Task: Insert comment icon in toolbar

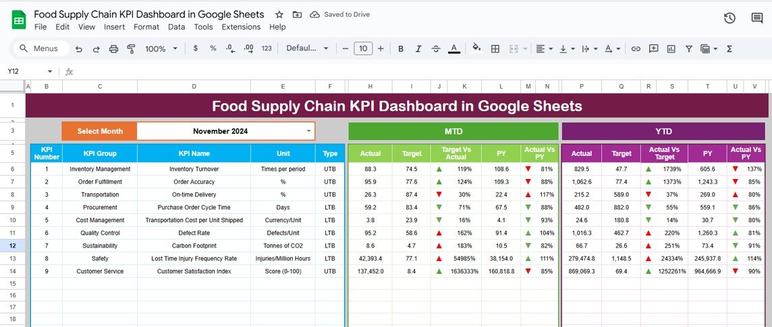Action: (x=653, y=48)
